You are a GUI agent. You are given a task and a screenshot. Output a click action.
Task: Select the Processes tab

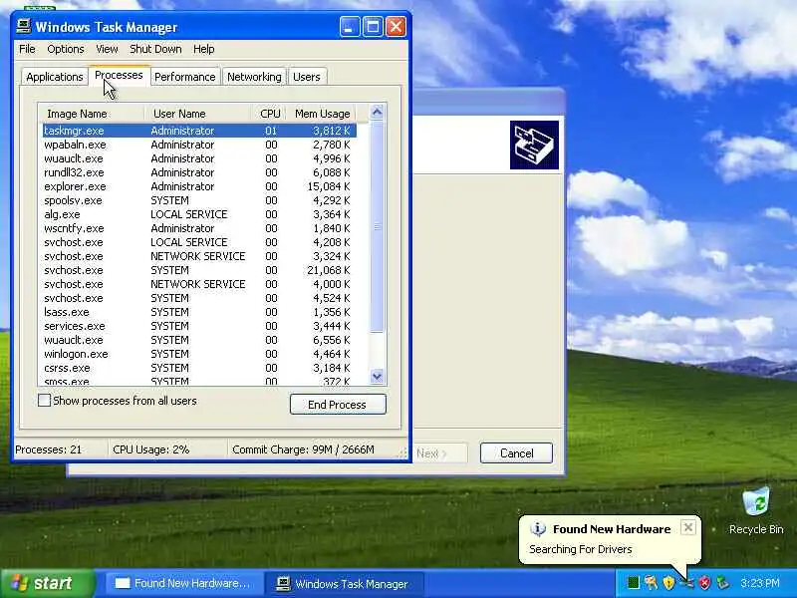[x=119, y=76]
